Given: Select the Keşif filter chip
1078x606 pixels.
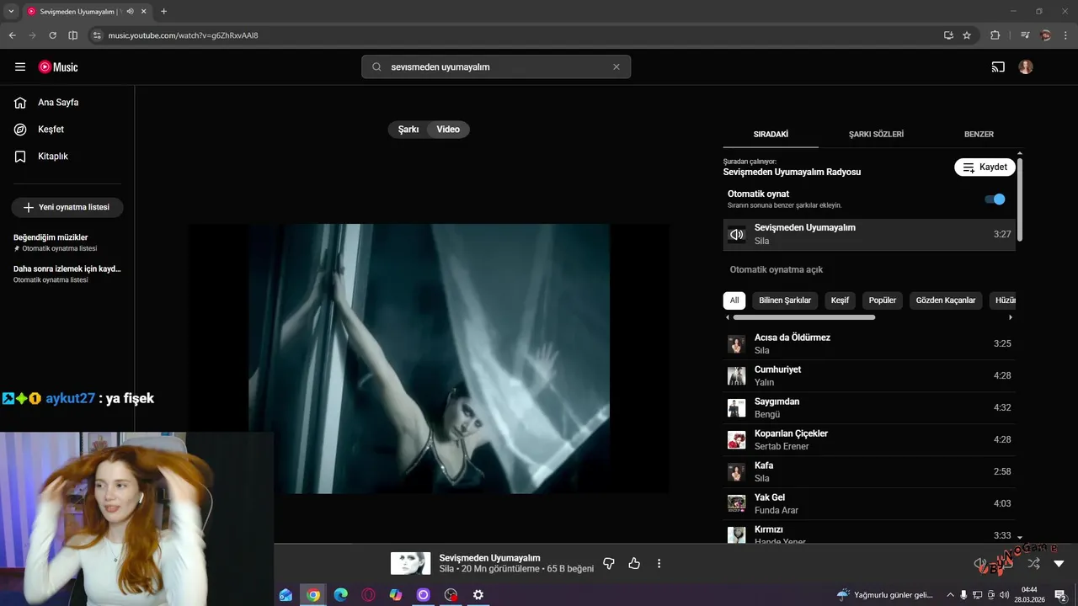Looking at the screenshot, I should (840, 300).
